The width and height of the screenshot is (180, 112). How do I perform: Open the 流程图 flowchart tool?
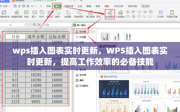click(68, 13)
